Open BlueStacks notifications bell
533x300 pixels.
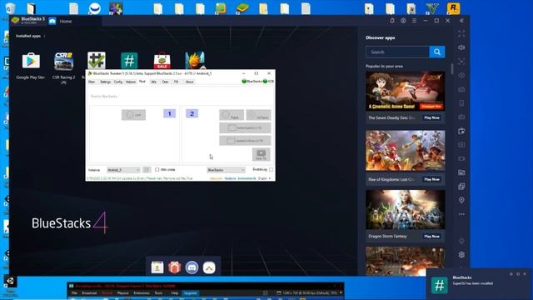click(392, 21)
